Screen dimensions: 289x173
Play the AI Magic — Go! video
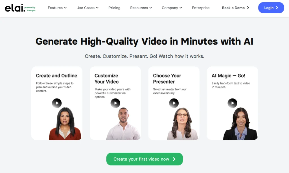pos(233,103)
